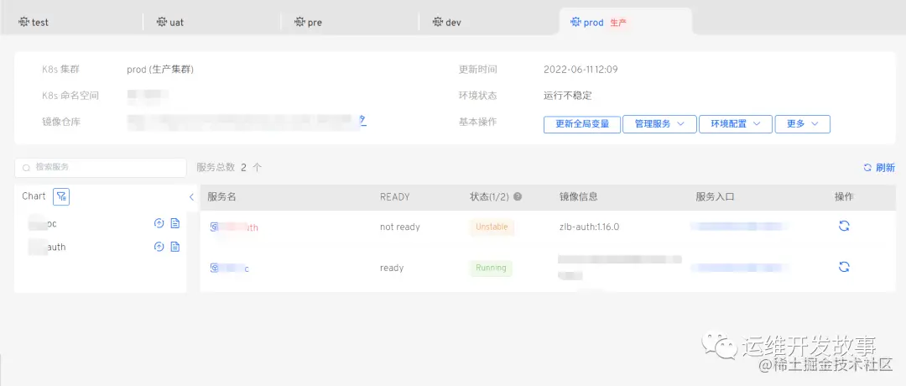Click the 刷新 refresh link
906x386 pixels.
(879, 168)
